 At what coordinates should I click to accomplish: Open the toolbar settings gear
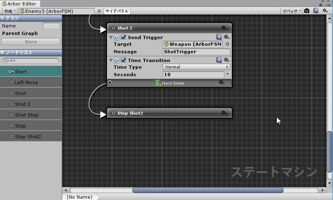click(x=325, y=11)
